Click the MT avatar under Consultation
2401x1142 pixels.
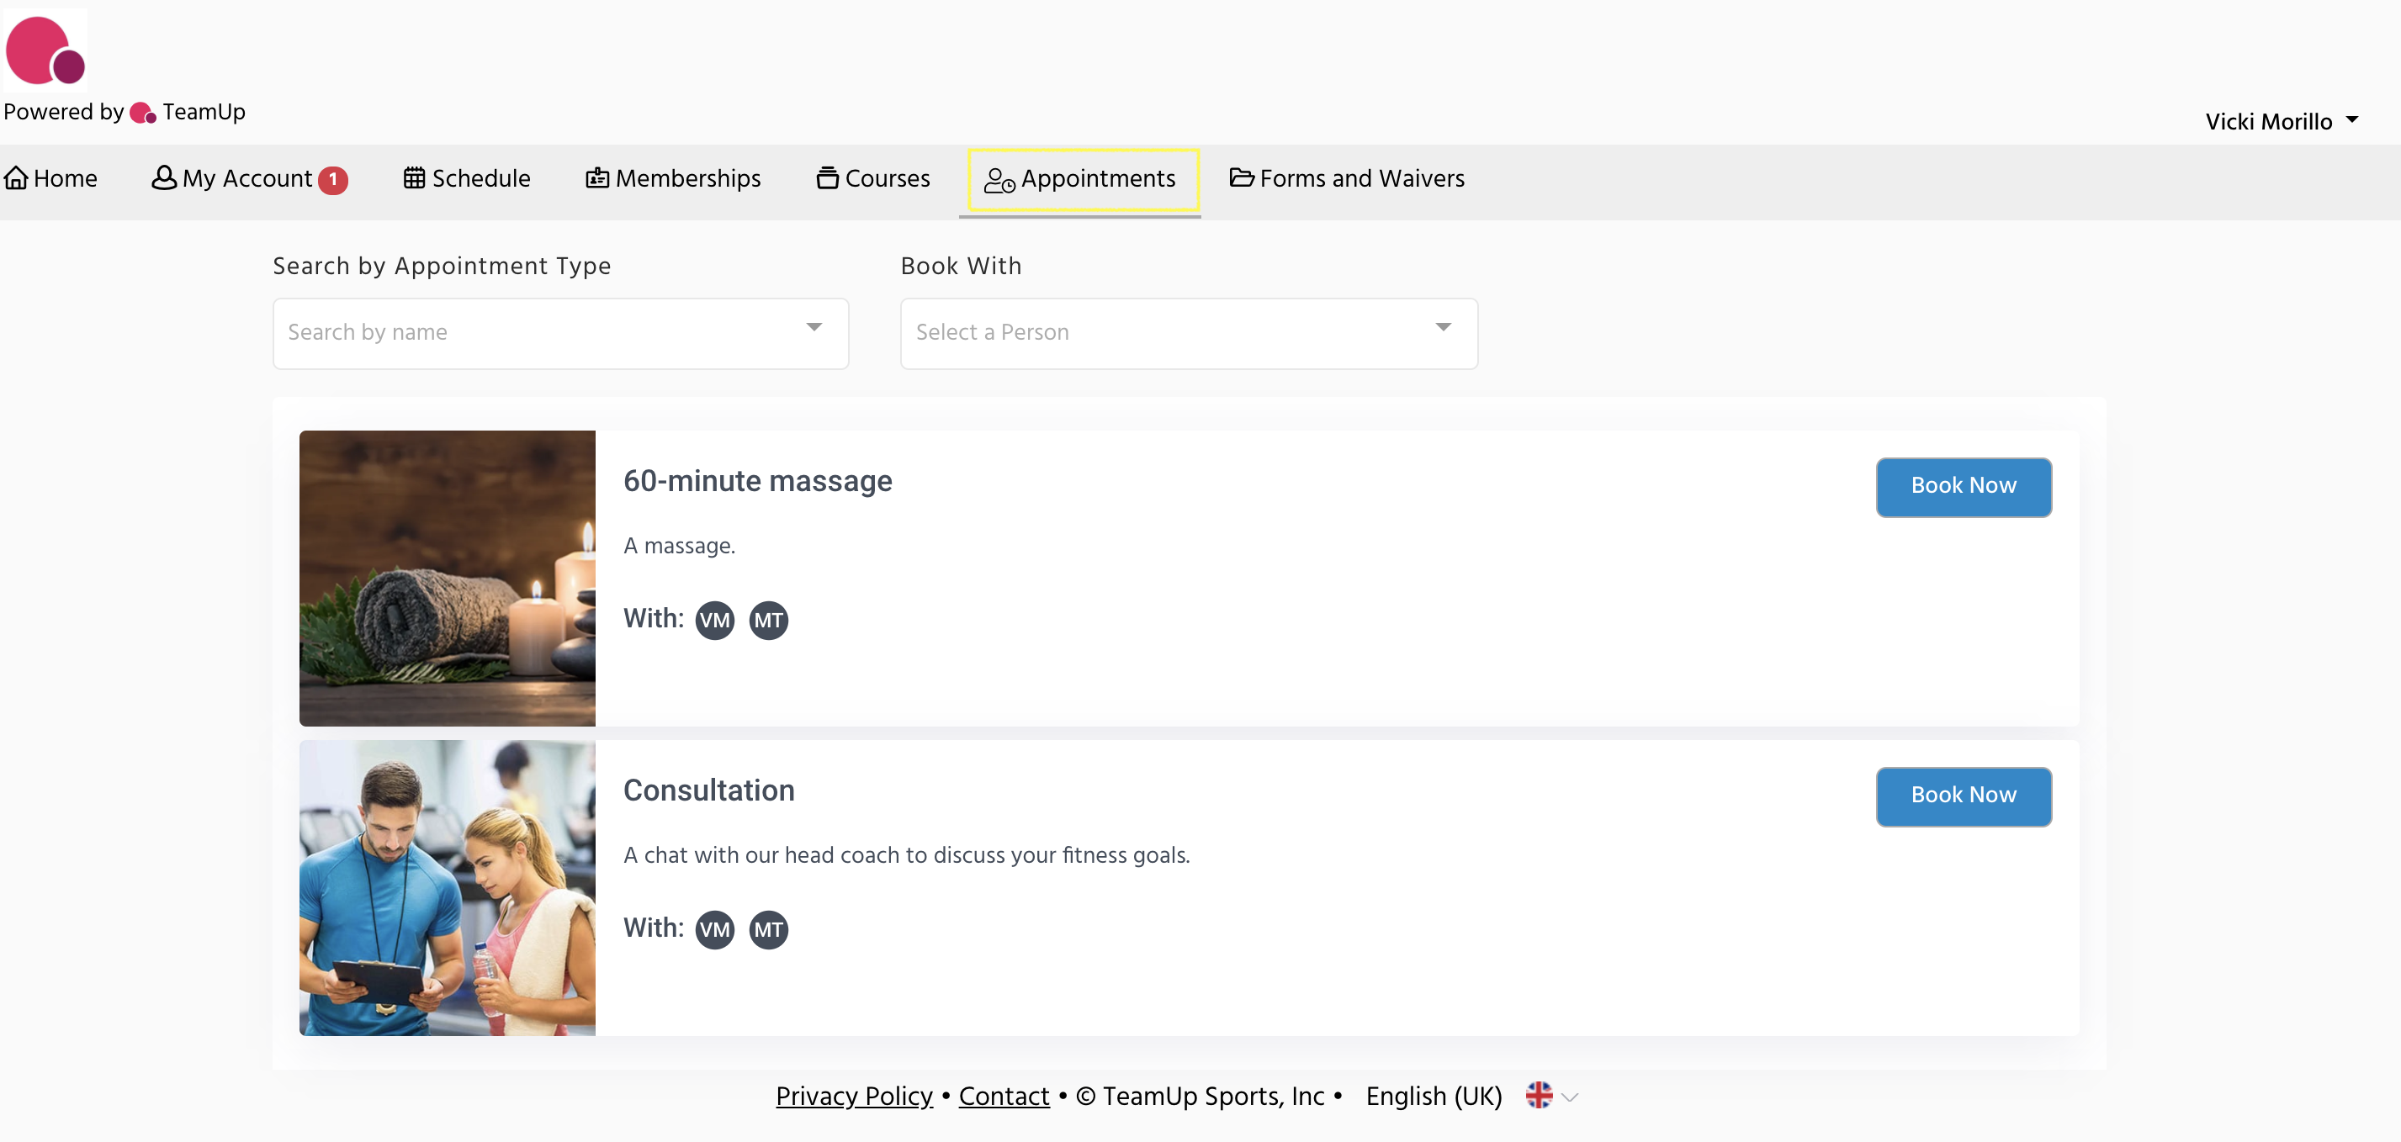click(768, 929)
